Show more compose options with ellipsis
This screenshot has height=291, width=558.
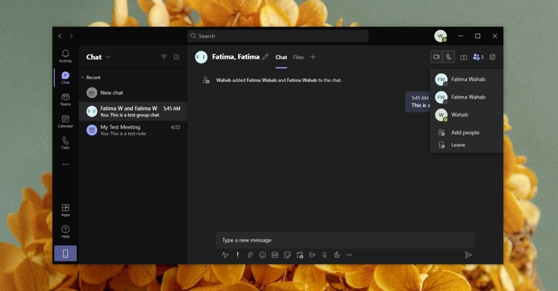click(x=349, y=255)
